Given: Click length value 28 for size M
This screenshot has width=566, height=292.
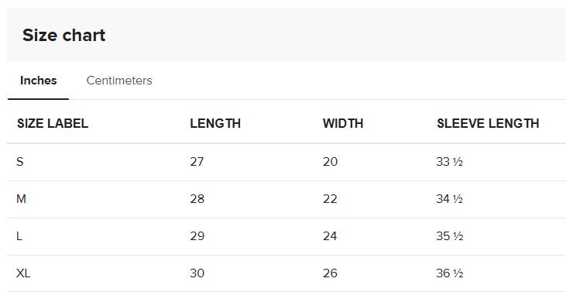Looking at the screenshot, I should pos(197,199).
